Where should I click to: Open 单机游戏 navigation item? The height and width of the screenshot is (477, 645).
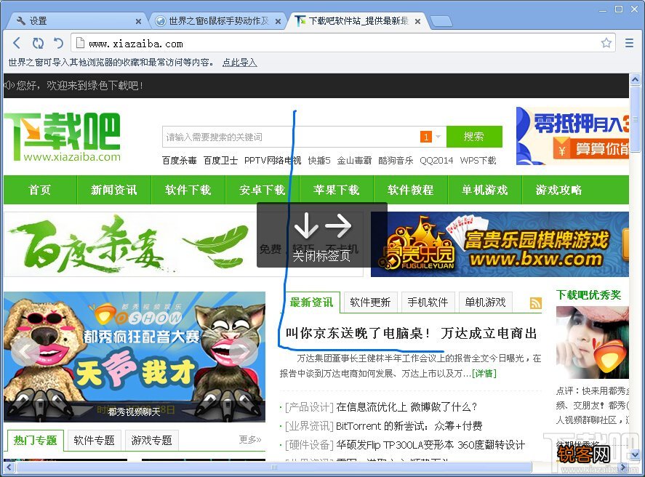[484, 190]
